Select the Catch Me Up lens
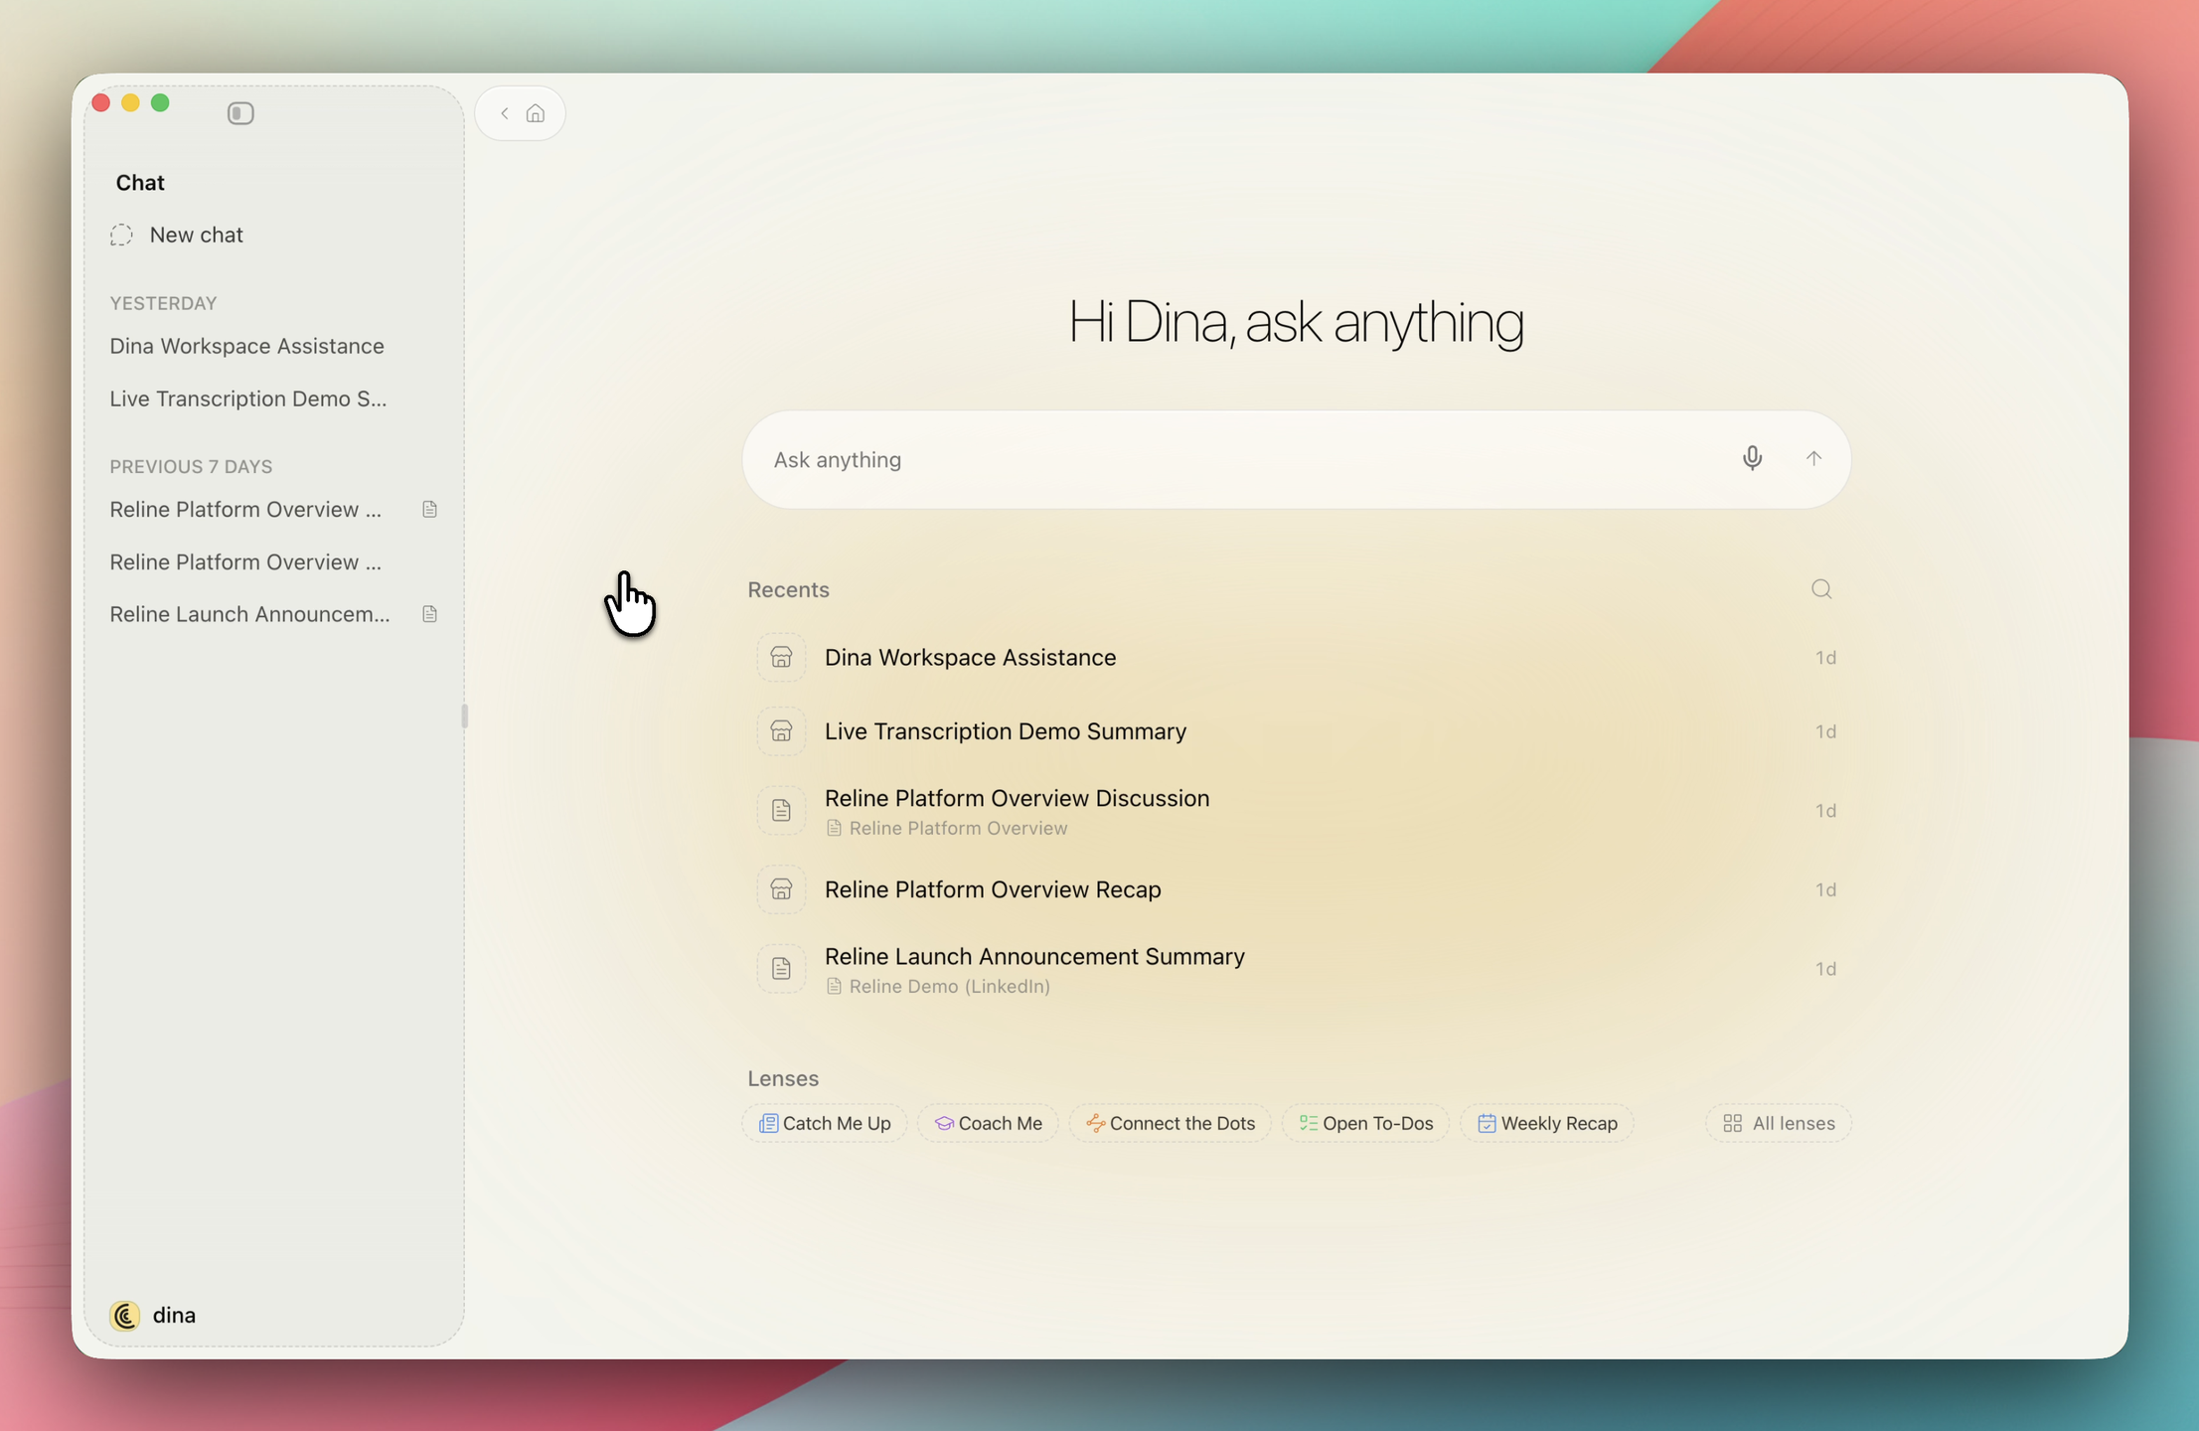Viewport: 2199px width, 1431px height. click(x=825, y=1123)
